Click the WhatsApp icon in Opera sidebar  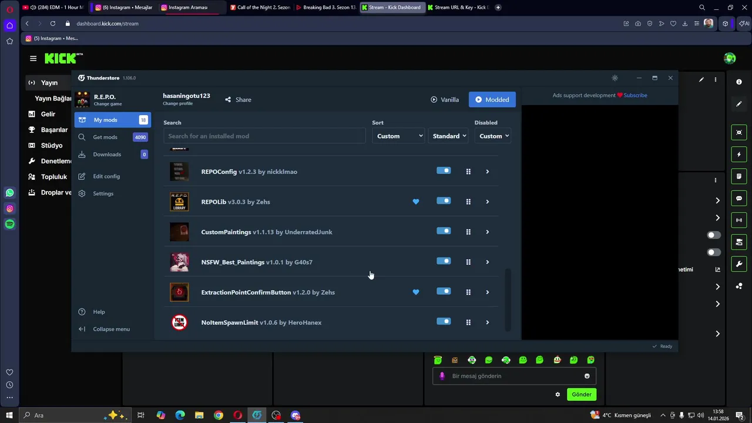(x=10, y=193)
